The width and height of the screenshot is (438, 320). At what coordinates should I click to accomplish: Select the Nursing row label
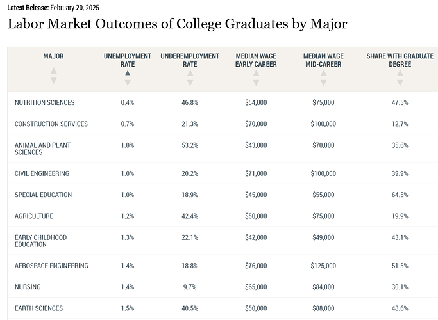(29, 287)
